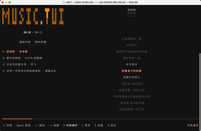Click the S 设置 settings shortcut
Image resolution: width=201 pixels, height=131 pixels.
[x=99, y=125]
